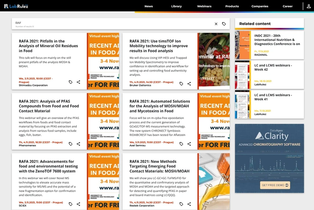Image resolution: width=314 pixels, height=210 pixels.
Task: Click the Shimadzu Corporation company name
Action: [33, 85]
